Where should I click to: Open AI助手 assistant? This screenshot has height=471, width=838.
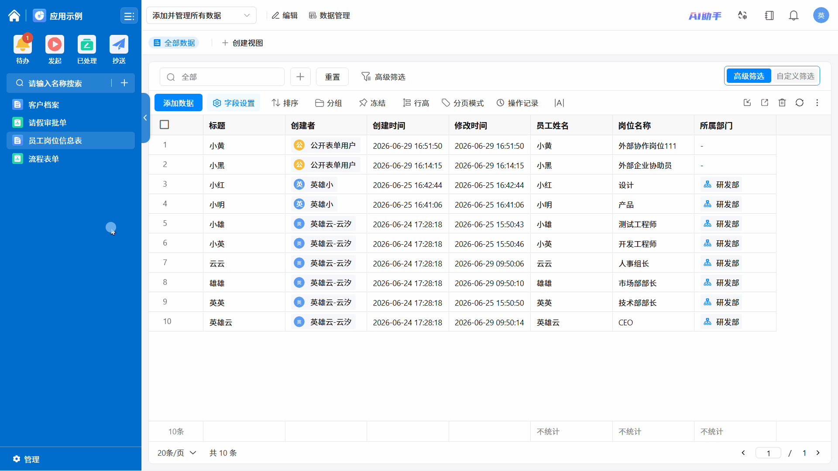coord(705,16)
